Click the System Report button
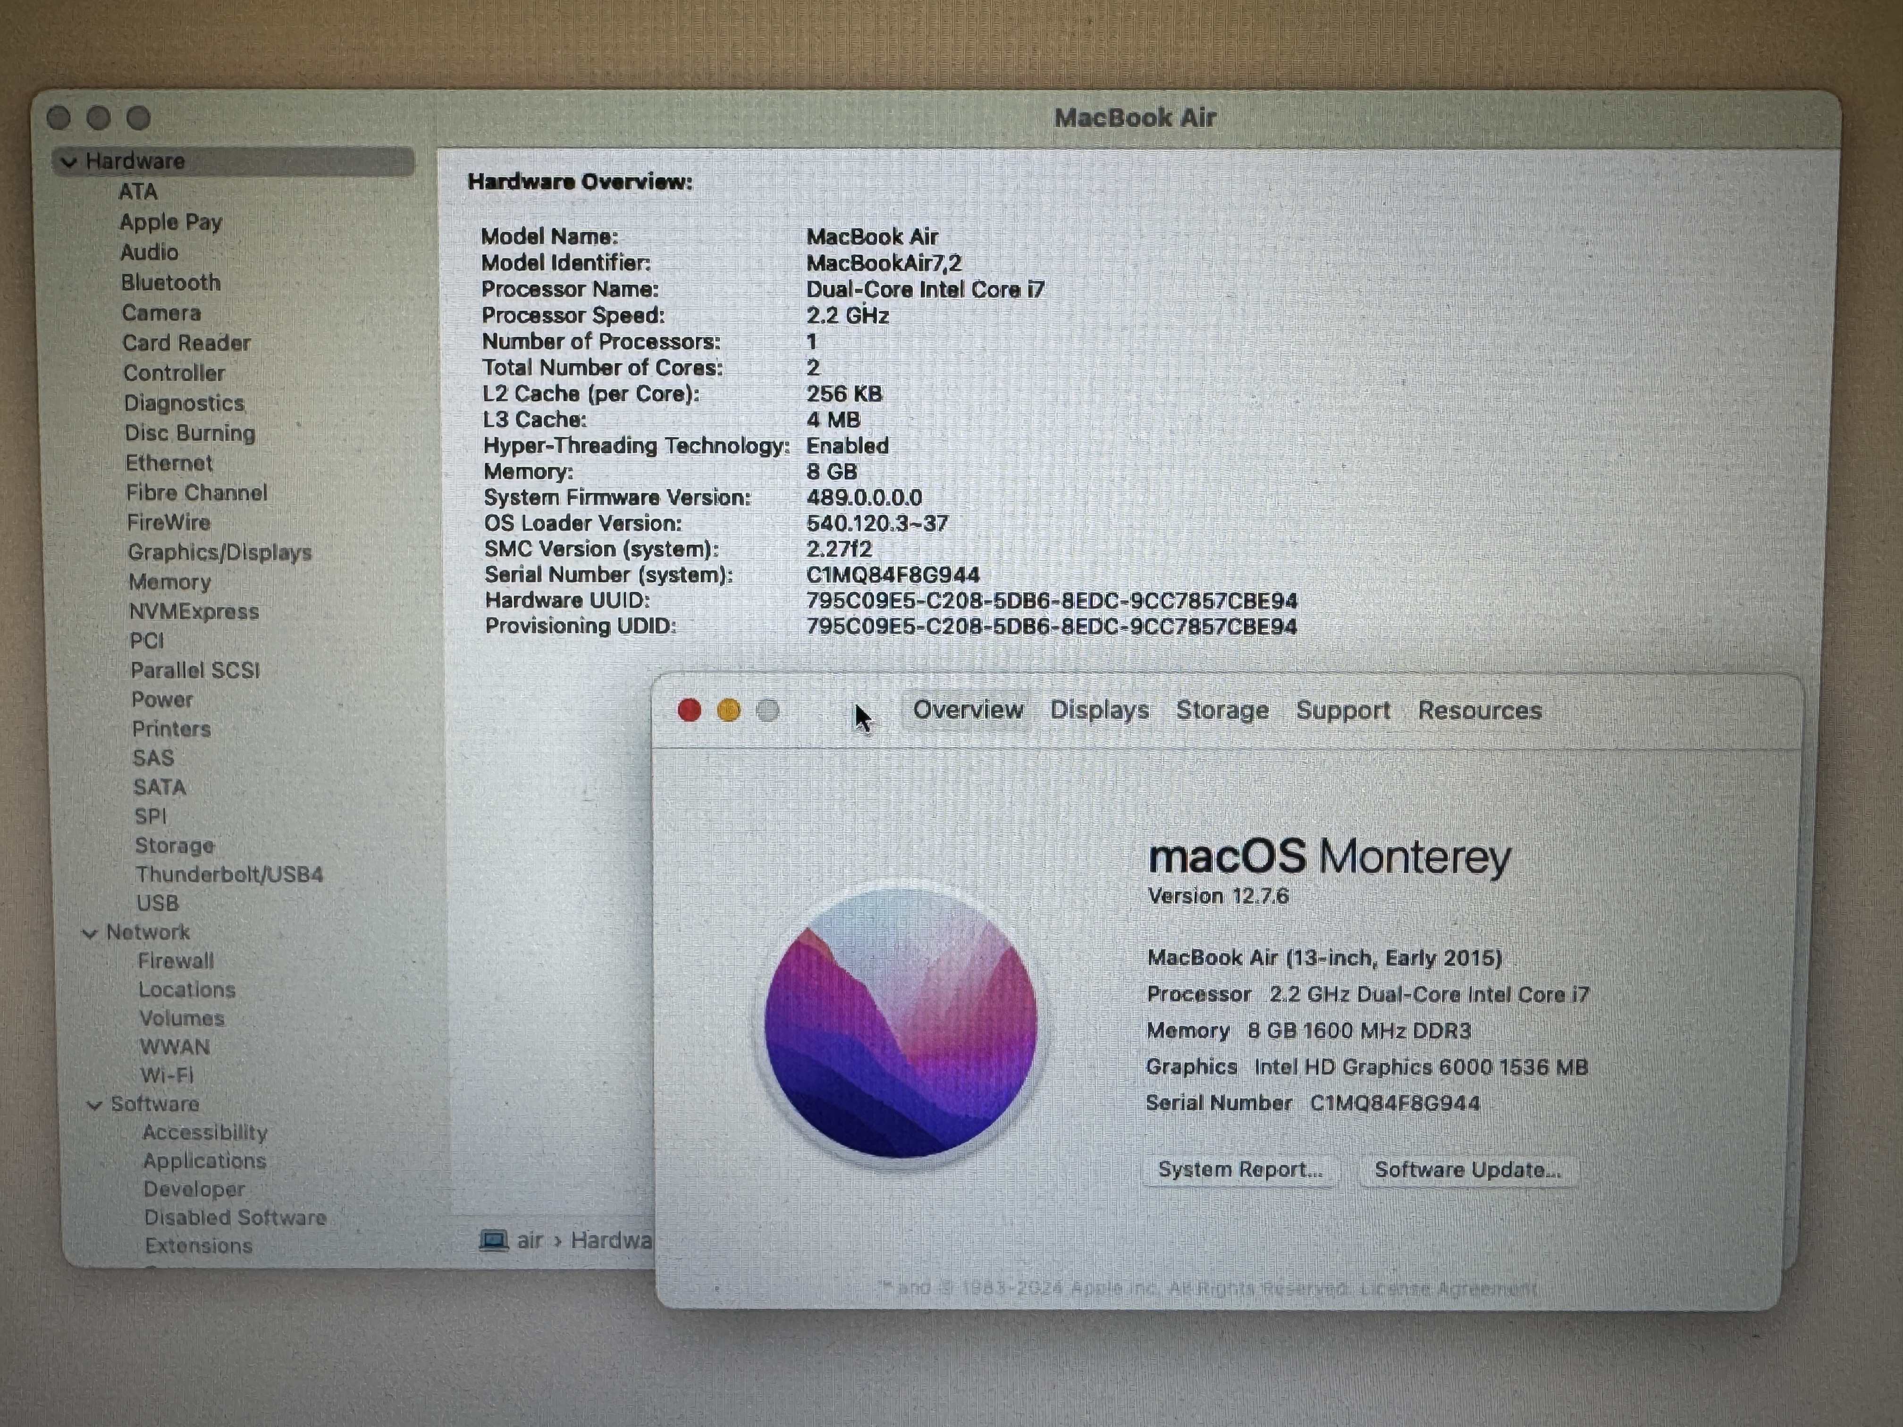Image resolution: width=1903 pixels, height=1427 pixels. pos(1240,1170)
